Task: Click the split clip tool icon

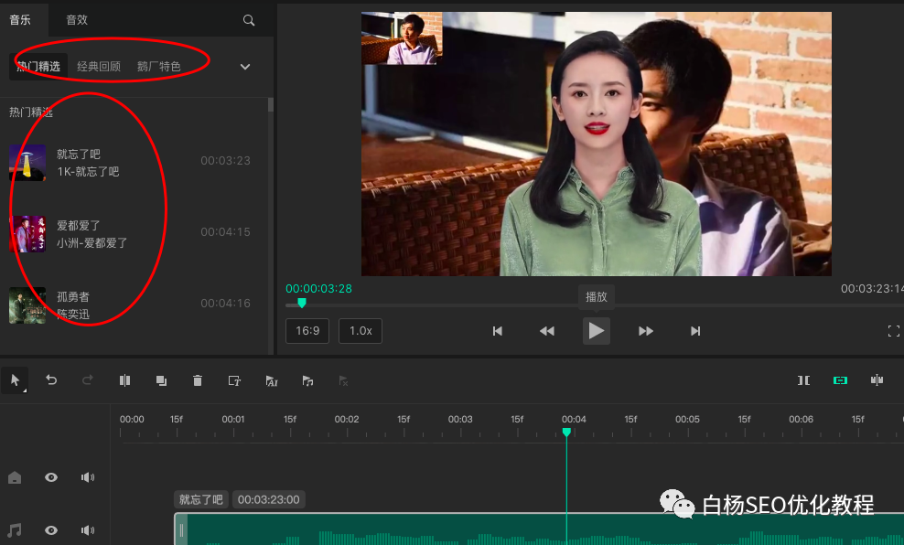Action: pyautogui.click(x=124, y=380)
